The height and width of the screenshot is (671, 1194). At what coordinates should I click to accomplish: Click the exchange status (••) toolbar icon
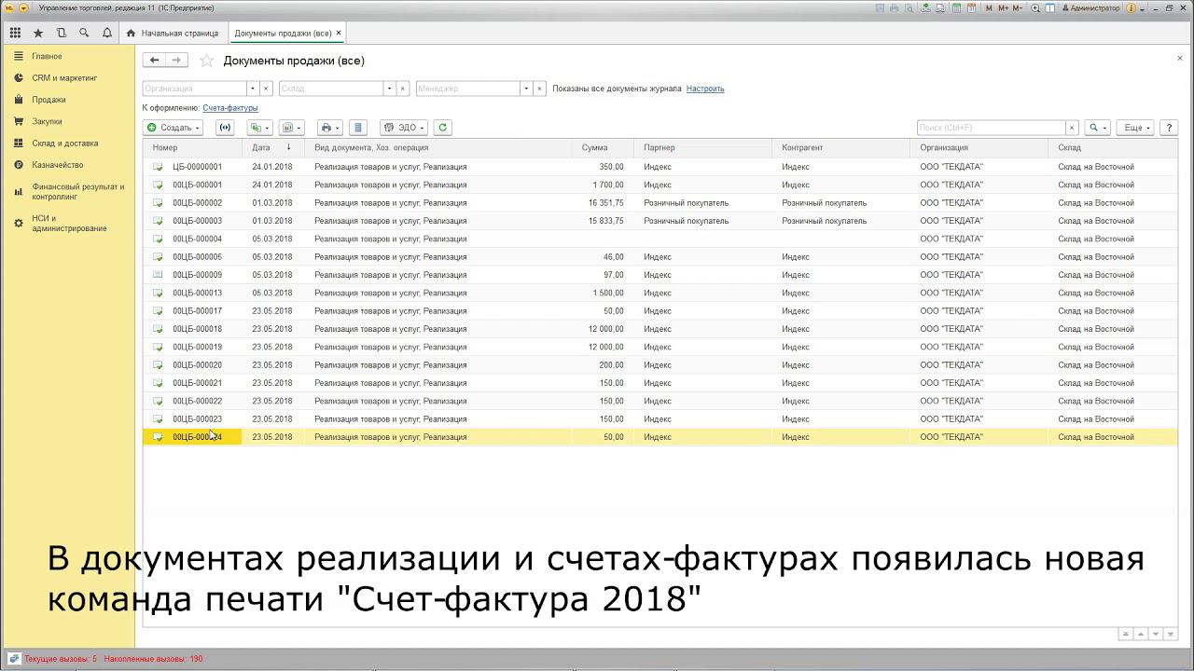tap(225, 128)
